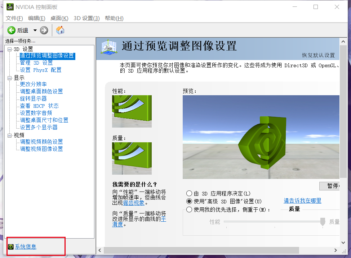Viewport: 351px width, 258px height.
Task: Collapse the 视频 tree node
Action: point(9,135)
